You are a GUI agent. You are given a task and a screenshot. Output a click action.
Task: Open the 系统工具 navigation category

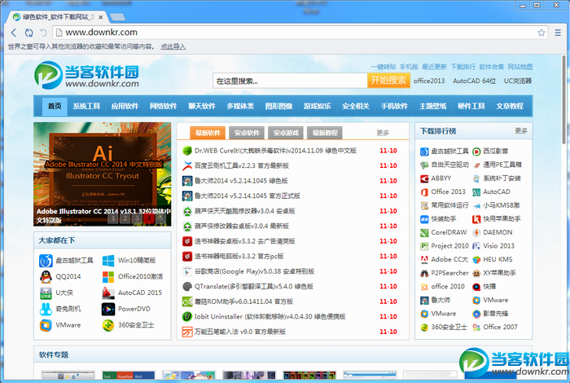pos(86,106)
